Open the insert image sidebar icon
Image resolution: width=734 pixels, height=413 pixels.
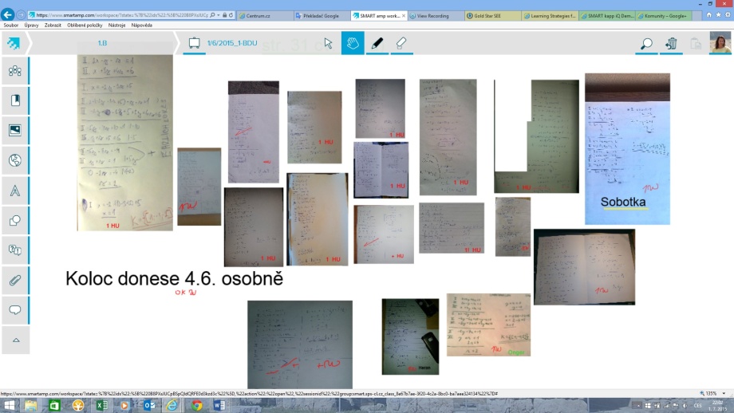(15, 130)
